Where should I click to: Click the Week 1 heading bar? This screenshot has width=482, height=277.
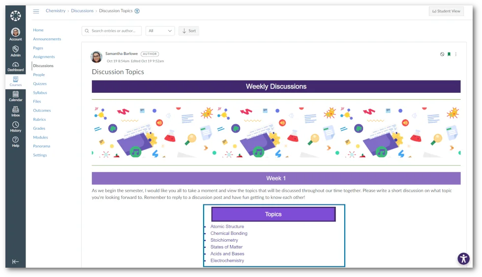click(276, 178)
